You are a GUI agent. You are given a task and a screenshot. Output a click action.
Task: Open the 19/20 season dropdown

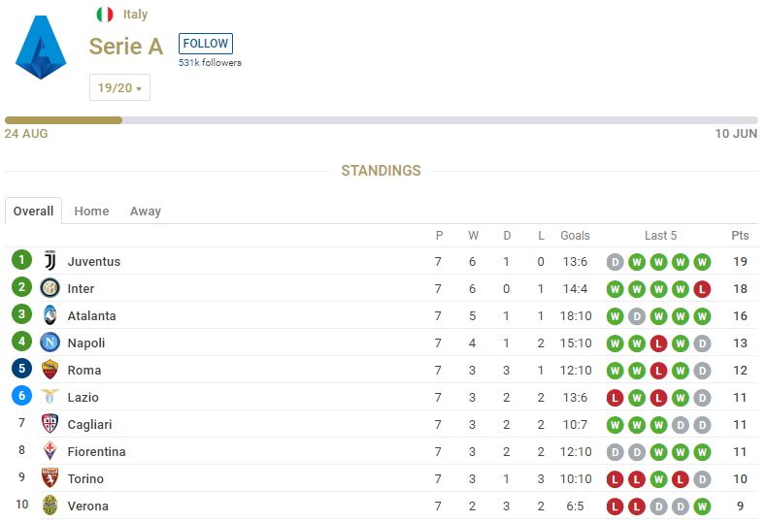pyautogui.click(x=119, y=88)
